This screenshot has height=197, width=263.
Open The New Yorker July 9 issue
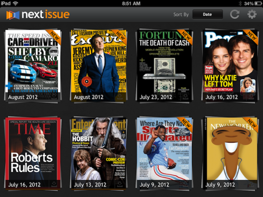(230, 153)
